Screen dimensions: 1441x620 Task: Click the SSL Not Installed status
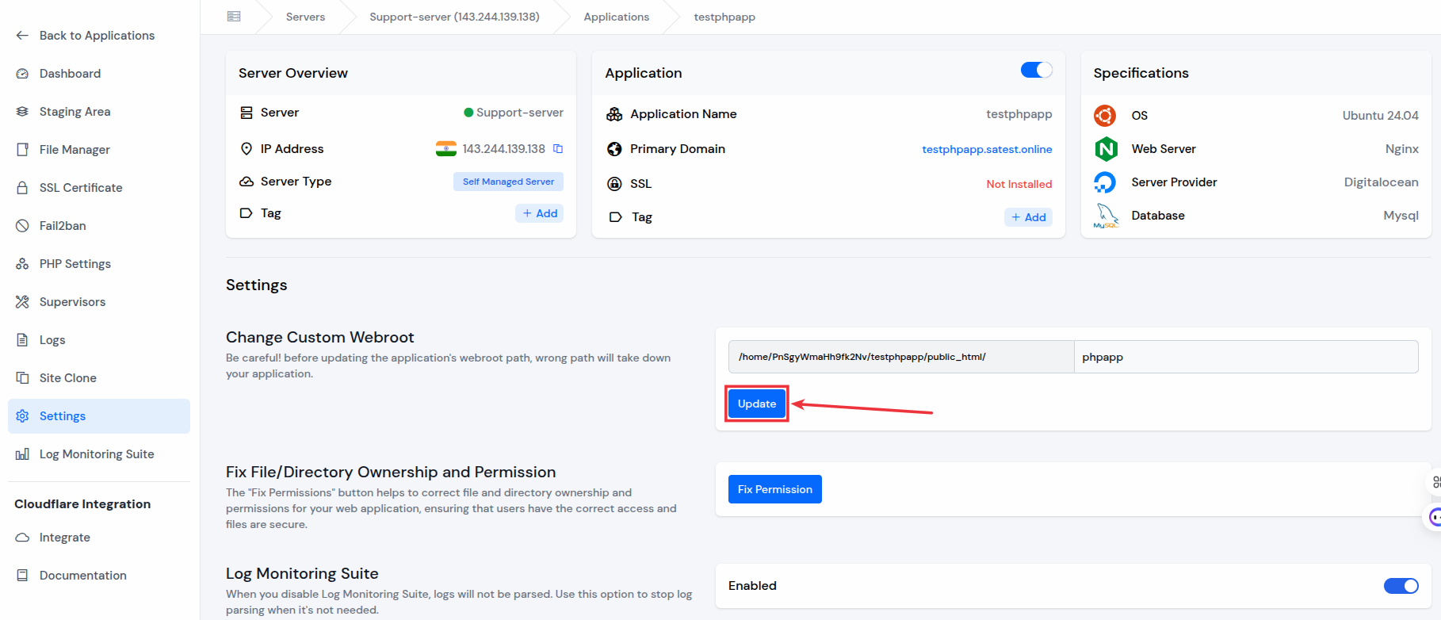pyautogui.click(x=1019, y=184)
